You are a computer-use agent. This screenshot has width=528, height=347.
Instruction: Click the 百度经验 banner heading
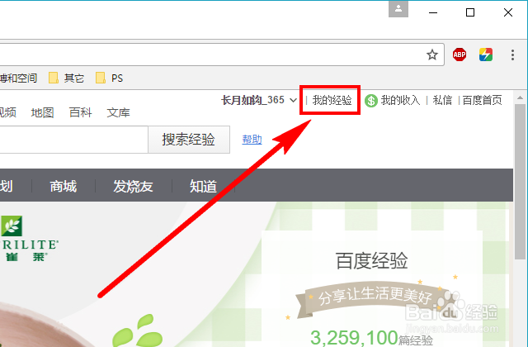pos(372,261)
